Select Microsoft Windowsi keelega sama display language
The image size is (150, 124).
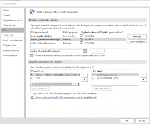pyautogui.click(x=55, y=75)
